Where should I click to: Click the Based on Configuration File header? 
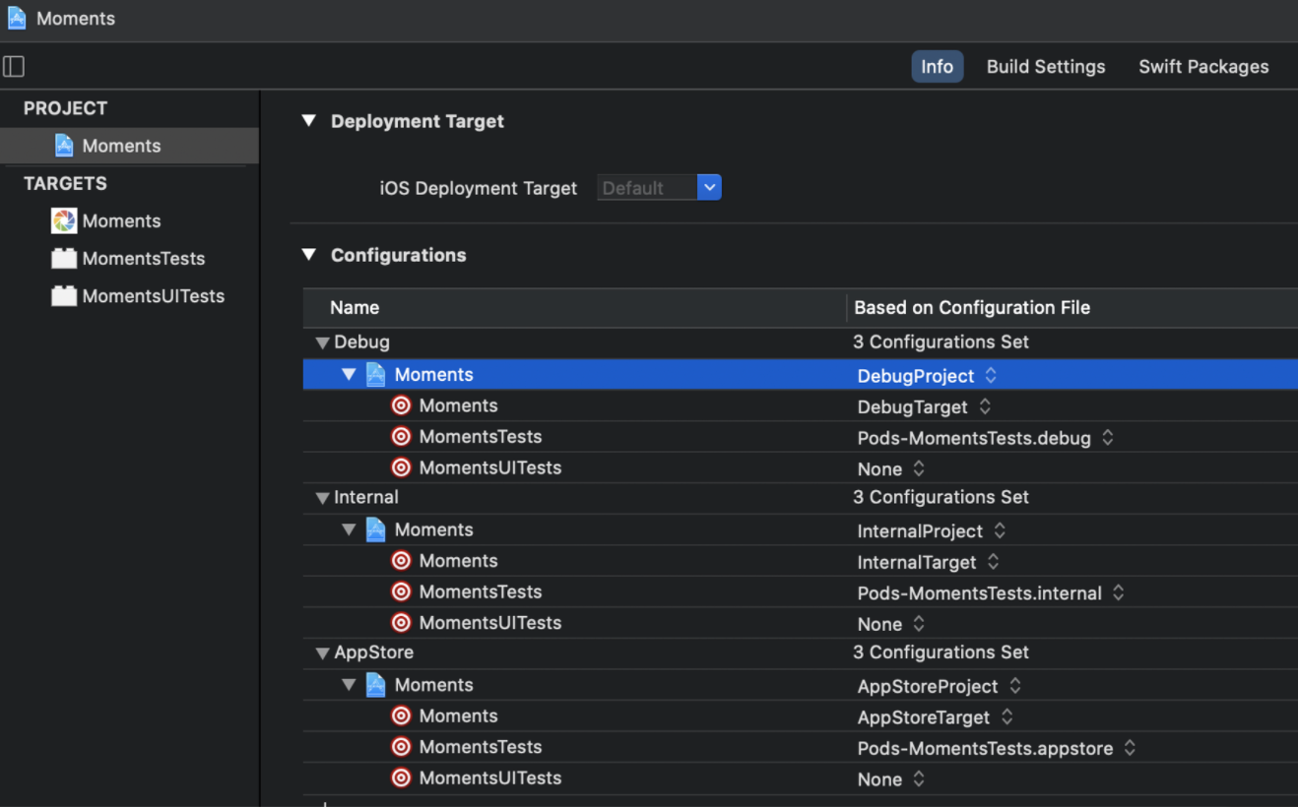972,308
